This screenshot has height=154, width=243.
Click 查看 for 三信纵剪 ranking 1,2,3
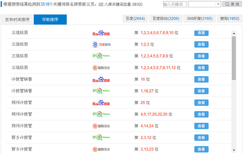coord(201,45)
